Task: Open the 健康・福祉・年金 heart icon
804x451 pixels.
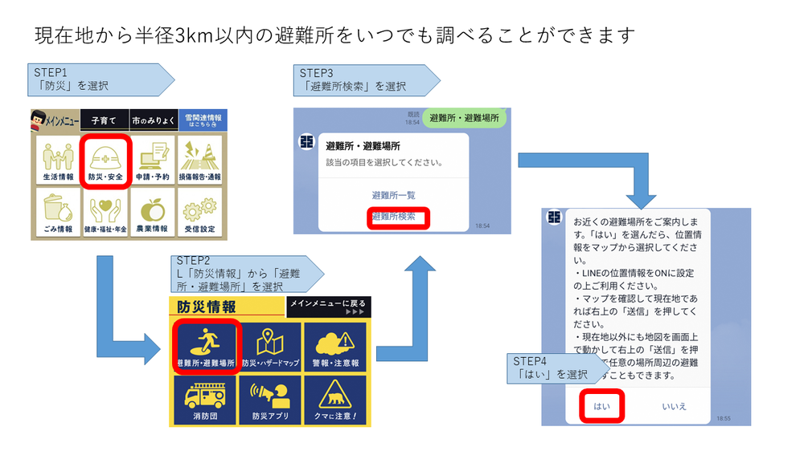Action: click(x=105, y=213)
